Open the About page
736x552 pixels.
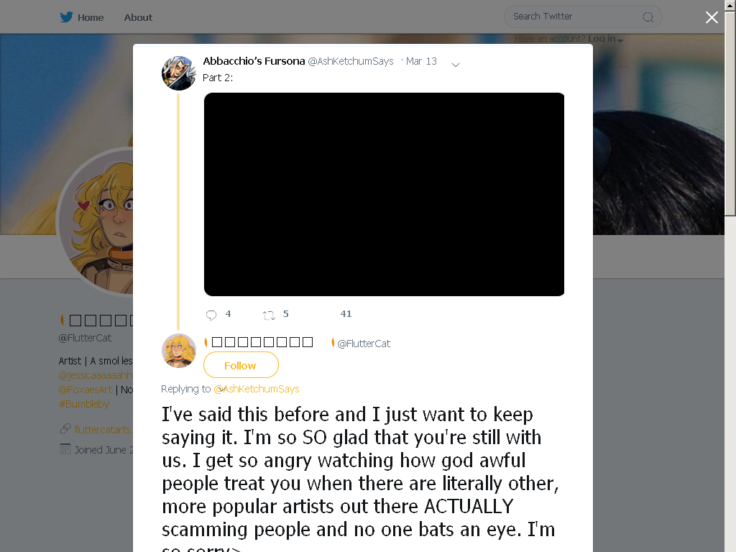tap(138, 17)
